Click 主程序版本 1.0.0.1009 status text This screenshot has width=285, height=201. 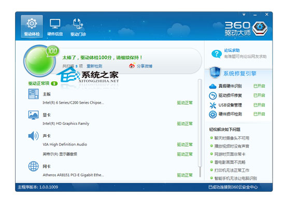pos(38,187)
